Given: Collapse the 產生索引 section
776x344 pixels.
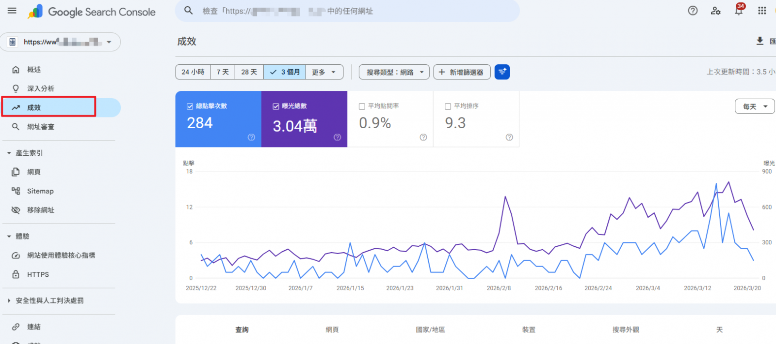Looking at the screenshot, I should 24,153.
